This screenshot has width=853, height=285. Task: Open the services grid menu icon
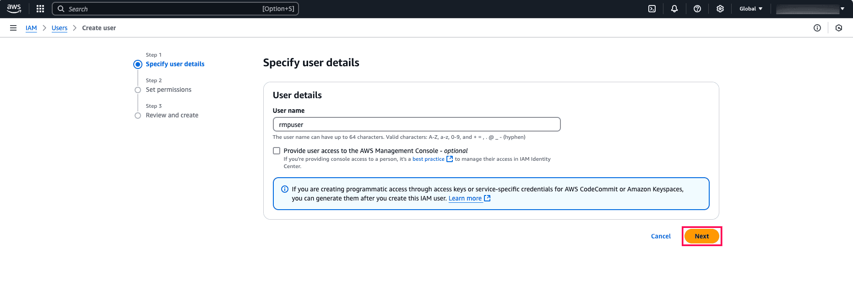[40, 9]
